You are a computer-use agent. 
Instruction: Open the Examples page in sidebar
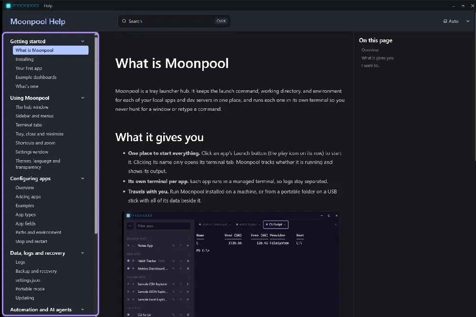tap(25, 205)
